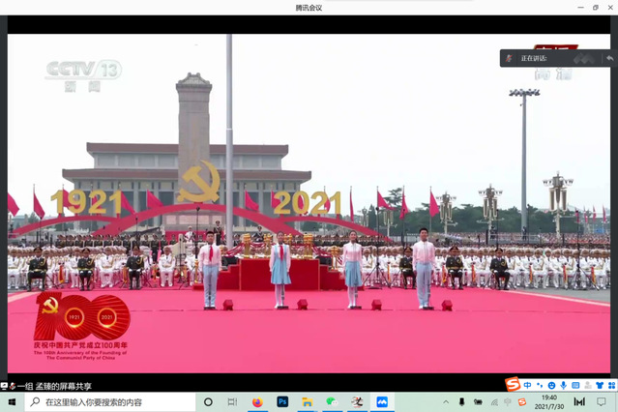Open File Explorer from the taskbar

coord(308,401)
